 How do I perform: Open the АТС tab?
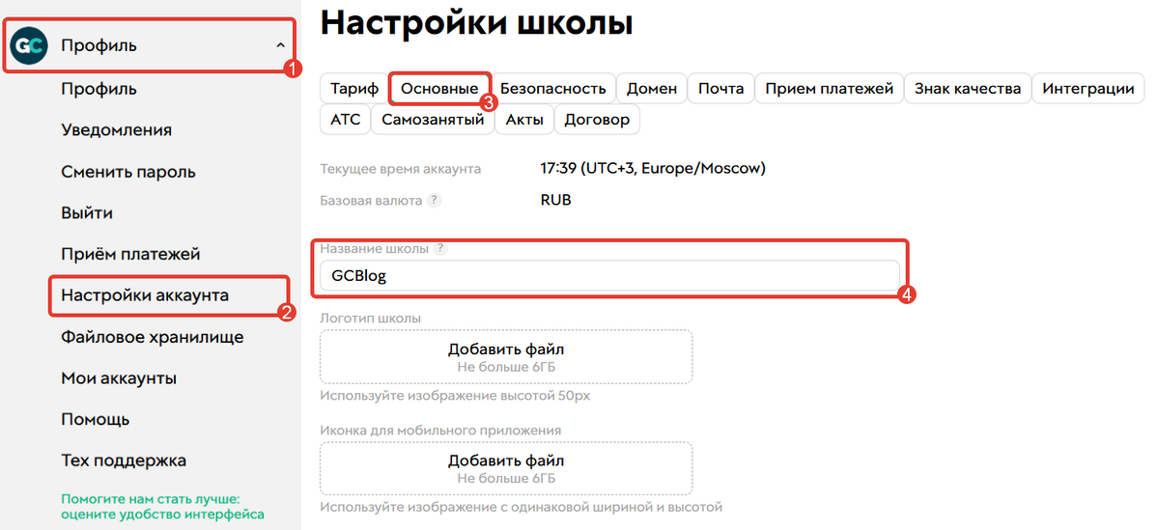tap(345, 120)
